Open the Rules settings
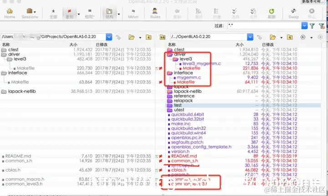328x196 pixels. 155,13
